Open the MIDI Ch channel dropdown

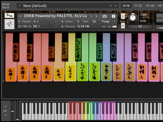pos(38,26)
